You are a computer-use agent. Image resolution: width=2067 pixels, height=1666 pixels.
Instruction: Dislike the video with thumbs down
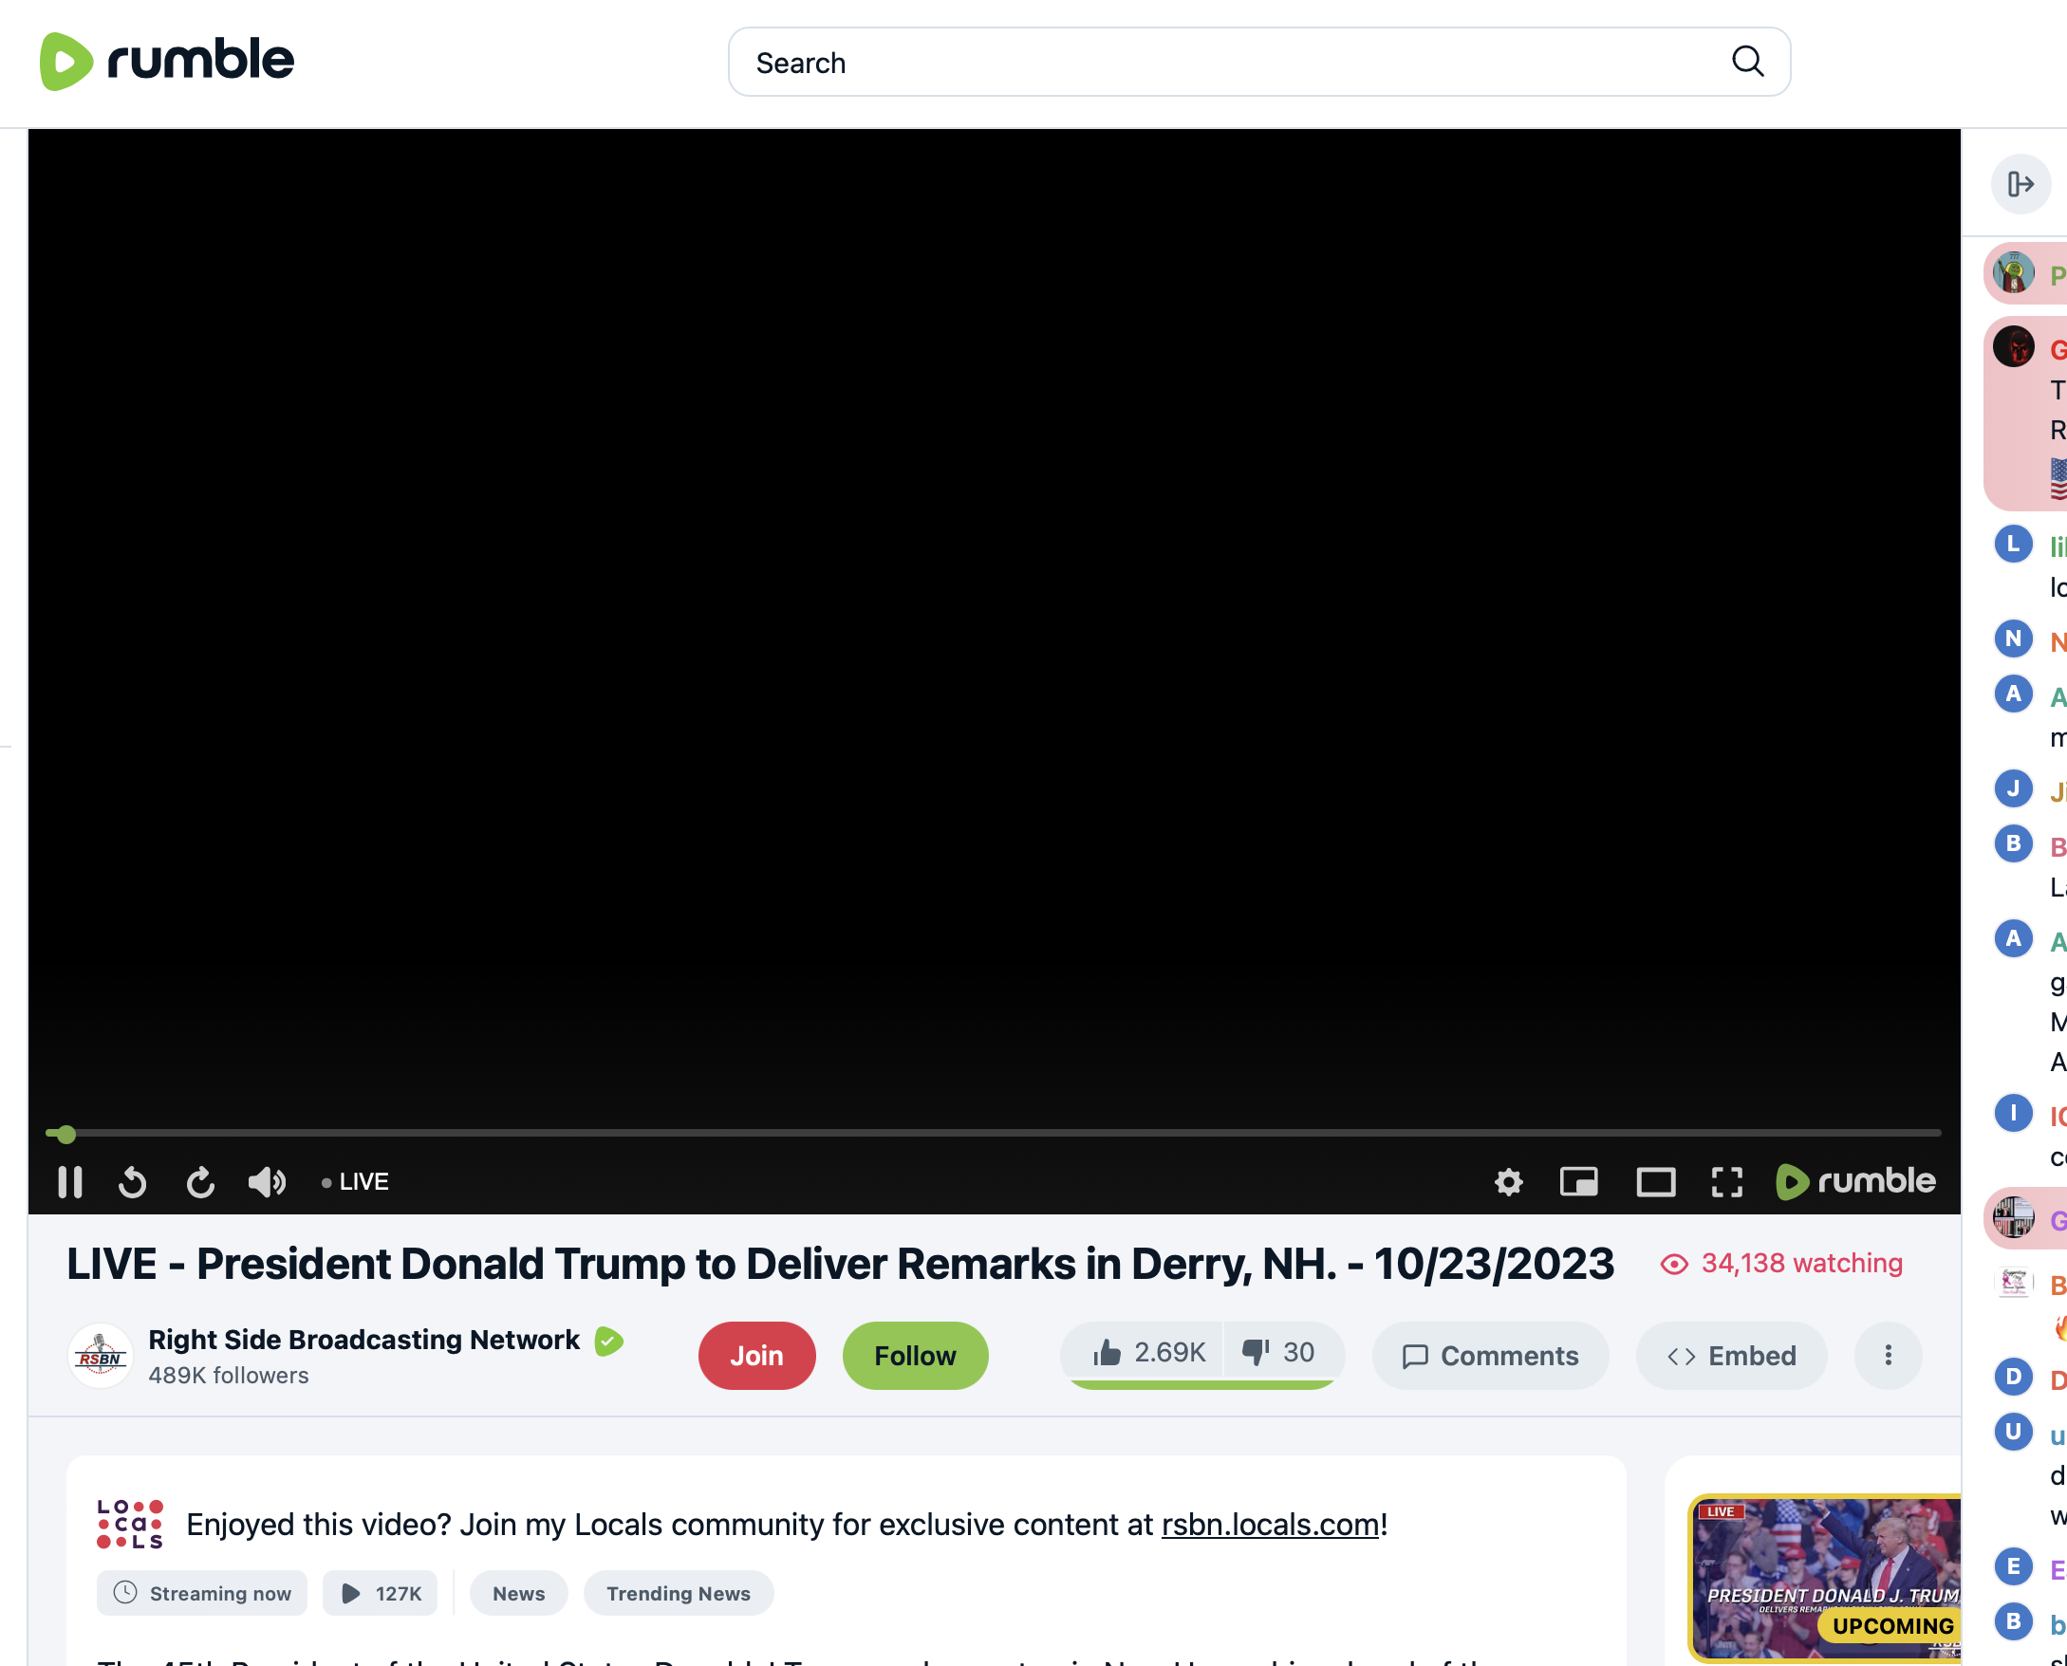(1277, 1352)
